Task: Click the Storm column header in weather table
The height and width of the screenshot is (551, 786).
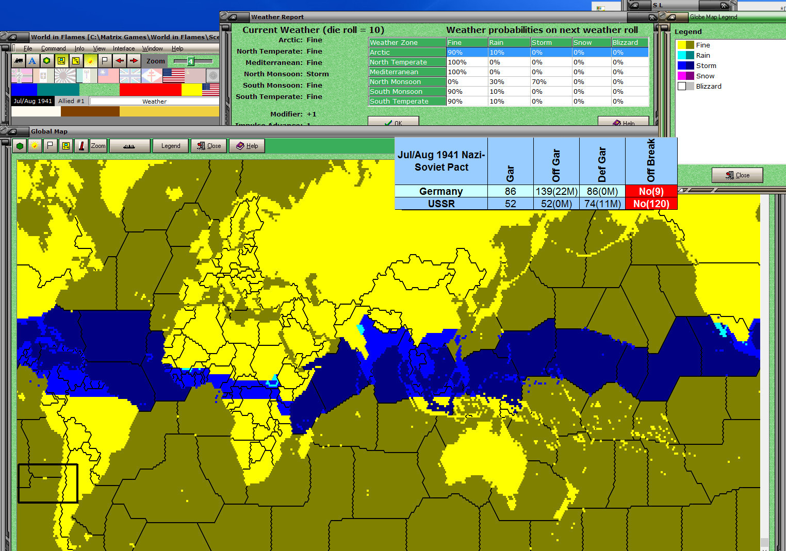Action: click(x=551, y=42)
